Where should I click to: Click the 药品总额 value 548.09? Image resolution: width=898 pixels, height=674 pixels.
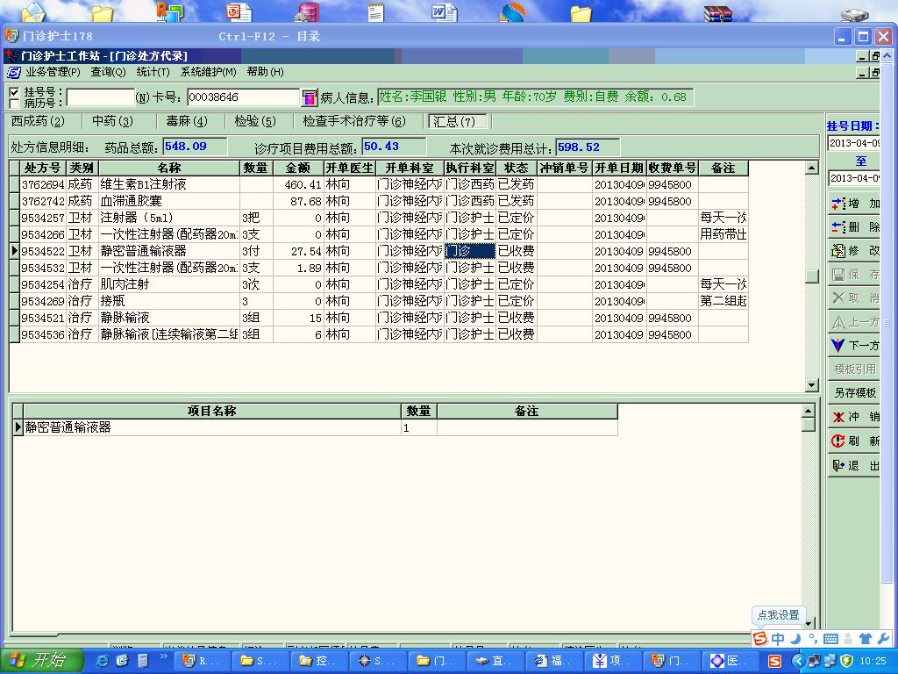pos(195,147)
